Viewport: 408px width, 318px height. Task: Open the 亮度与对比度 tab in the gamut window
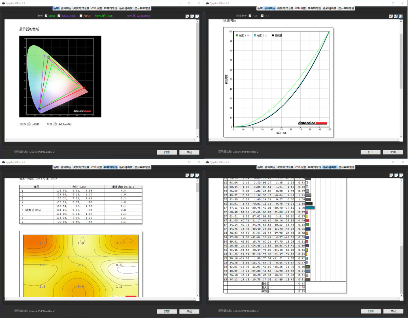[81, 8]
